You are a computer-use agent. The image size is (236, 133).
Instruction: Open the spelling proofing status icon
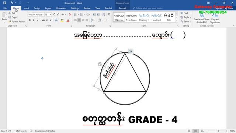[31, 131]
